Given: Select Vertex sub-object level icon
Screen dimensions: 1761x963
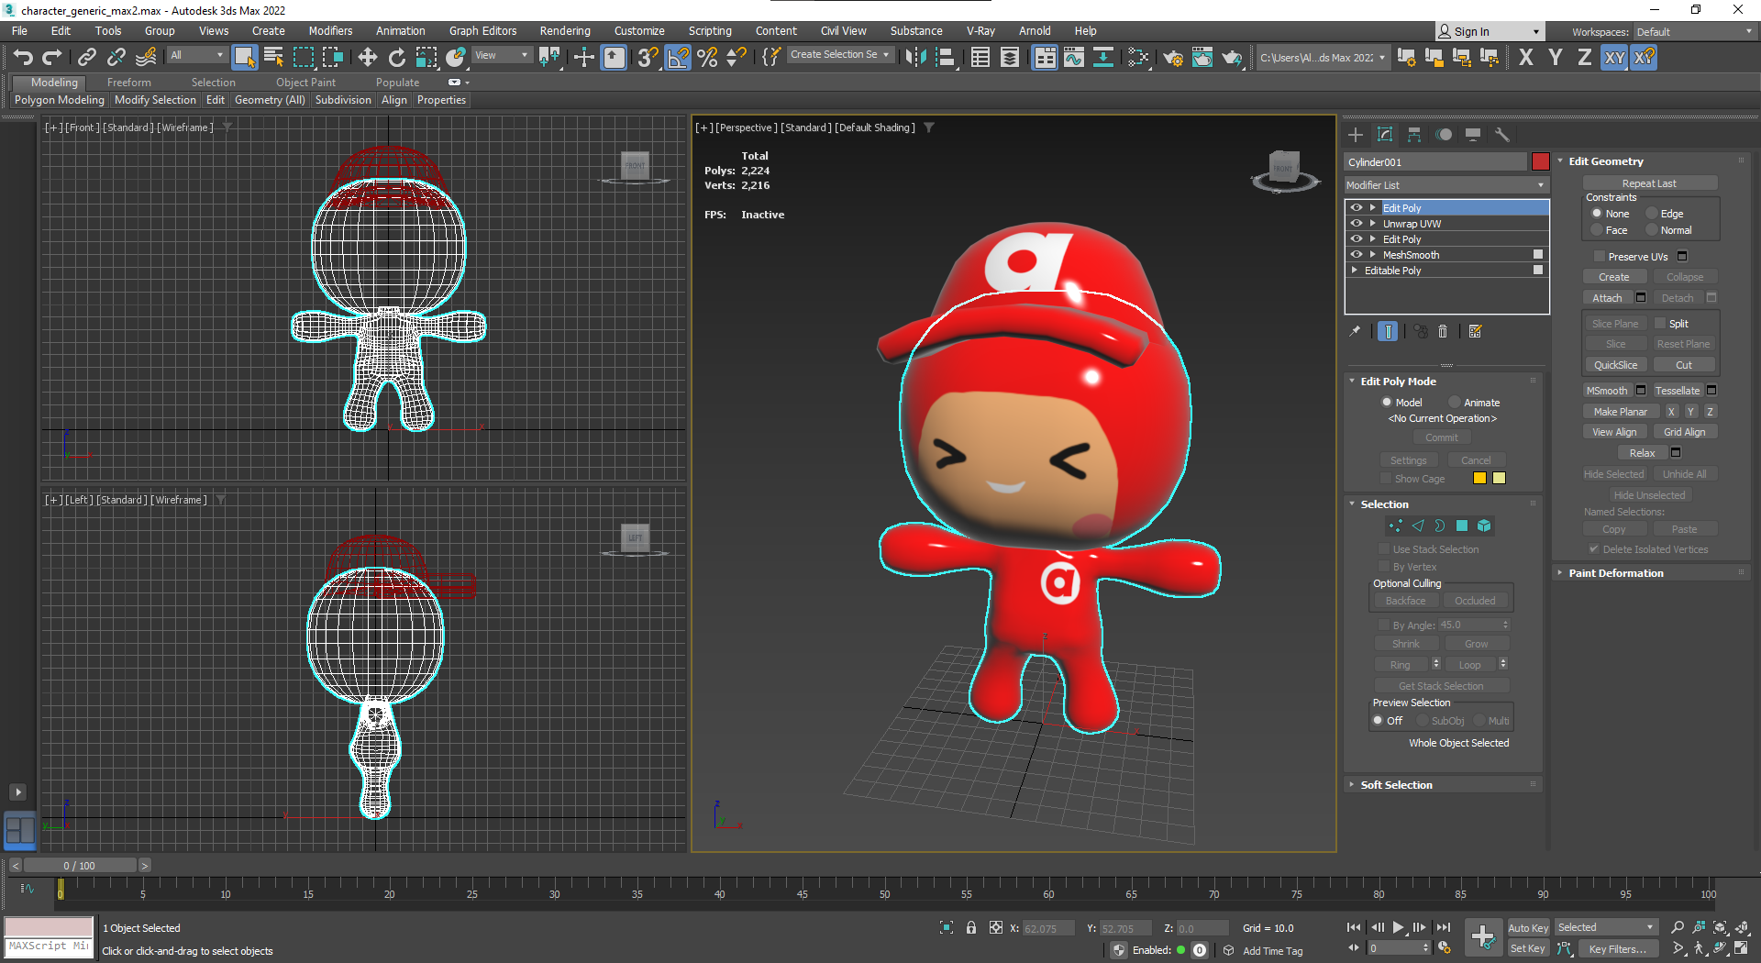Looking at the screenshot, I should (x=1395, y=526).
